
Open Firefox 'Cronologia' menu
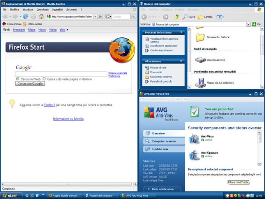tap(42, 10)
